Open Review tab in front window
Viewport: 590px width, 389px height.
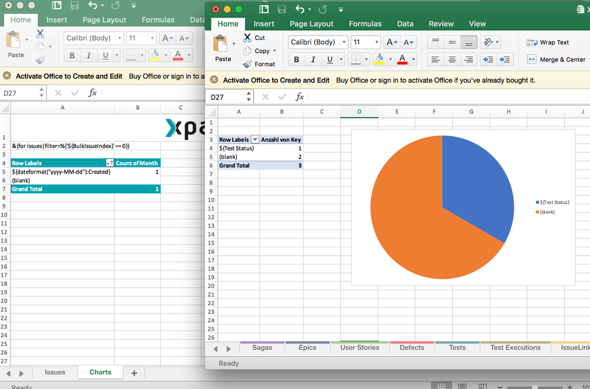(441, 24)
